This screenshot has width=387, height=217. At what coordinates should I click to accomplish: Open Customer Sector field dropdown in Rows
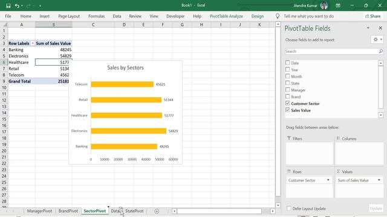328,180
